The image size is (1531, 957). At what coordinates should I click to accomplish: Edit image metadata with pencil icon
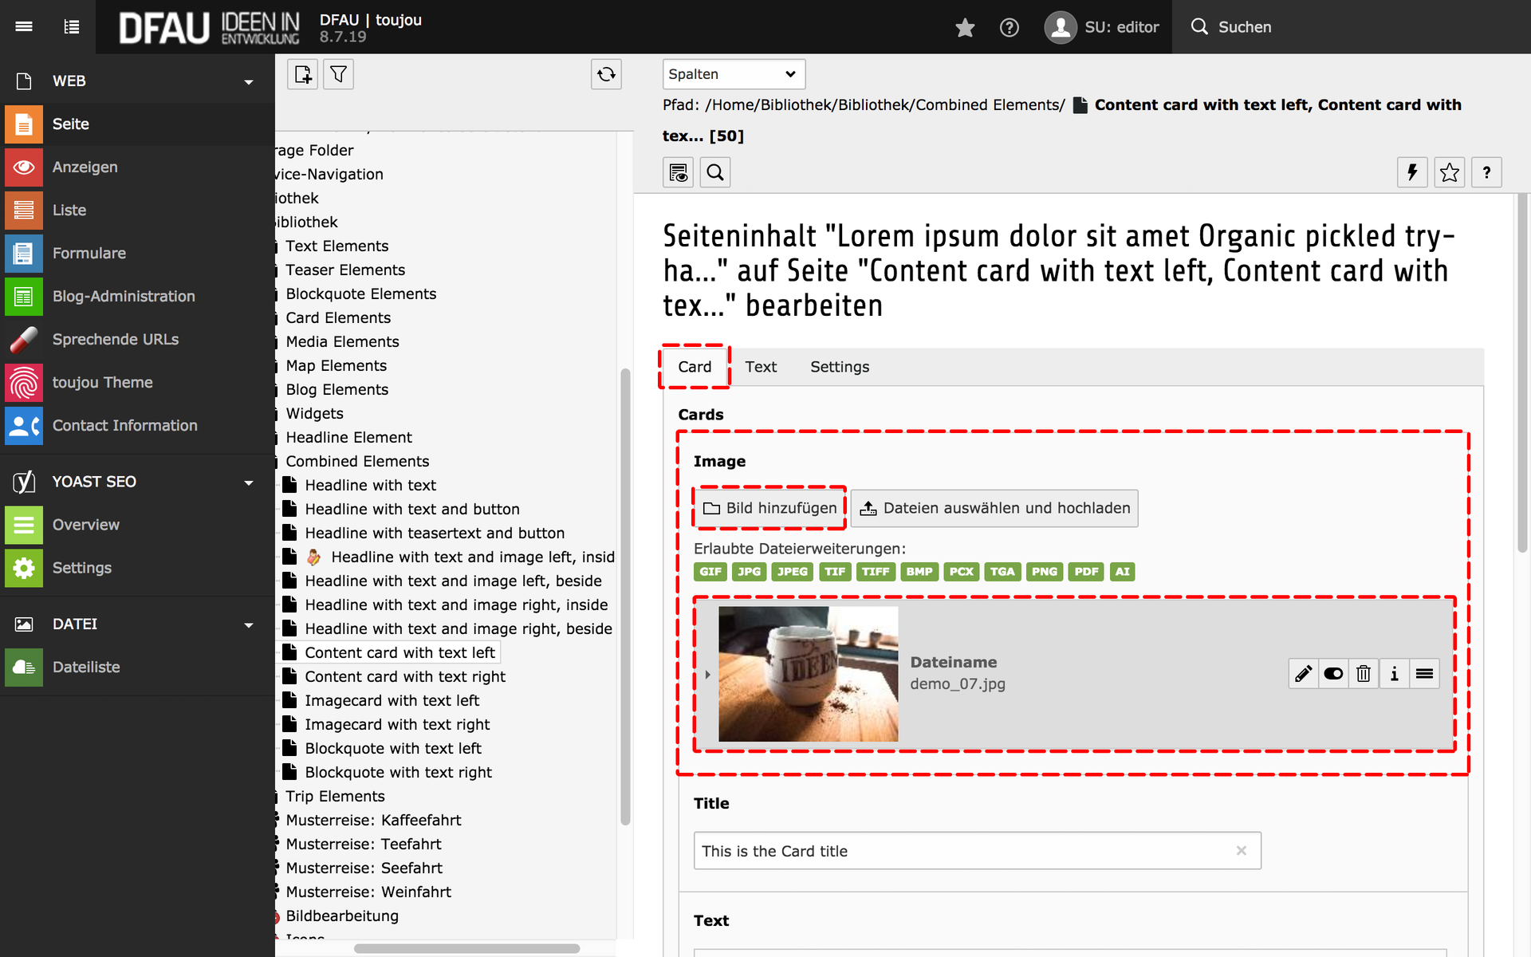point(1303,674)
